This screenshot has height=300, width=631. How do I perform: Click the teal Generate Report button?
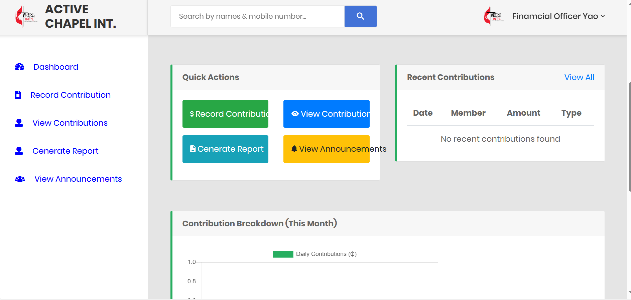point(225,149)
